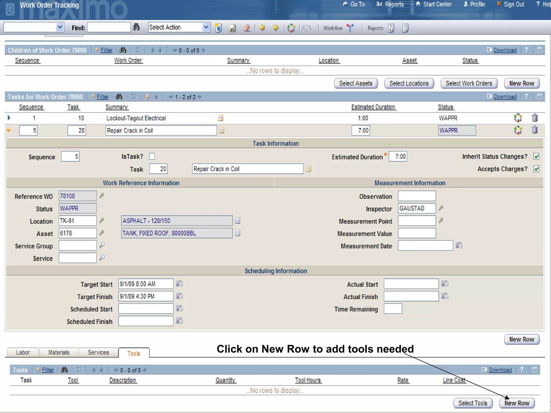This screenshot has width=551, height=413.
Task: Open Inspector detail menu icon
Action: (x=441, y=208)
